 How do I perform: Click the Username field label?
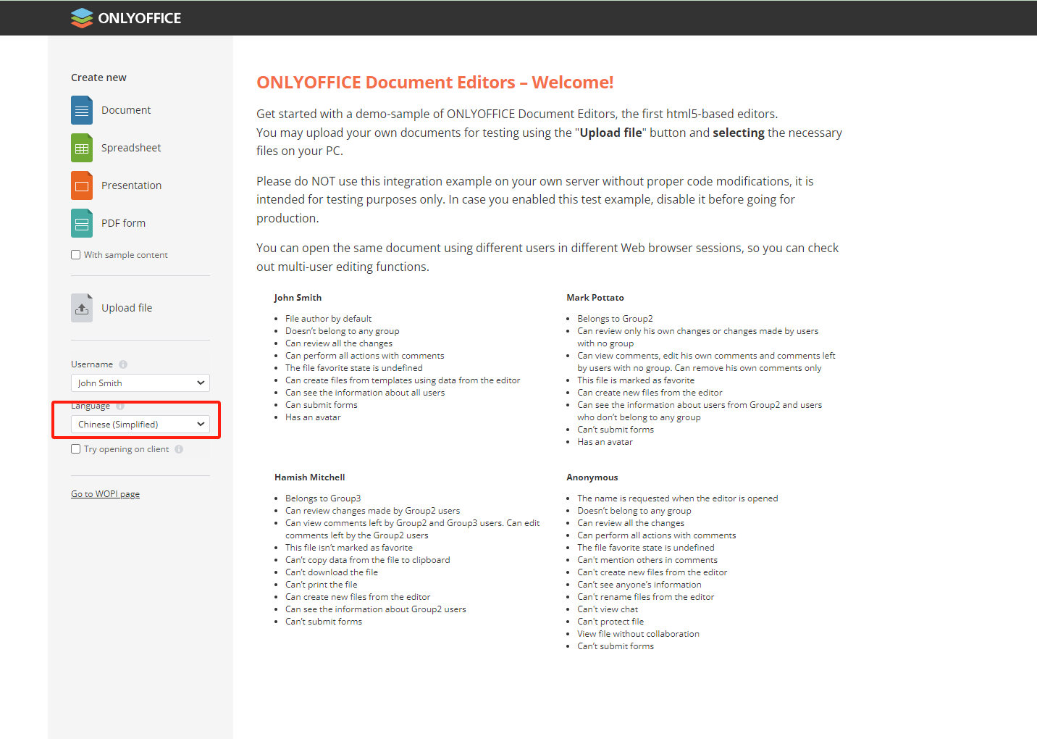(92, 364)
